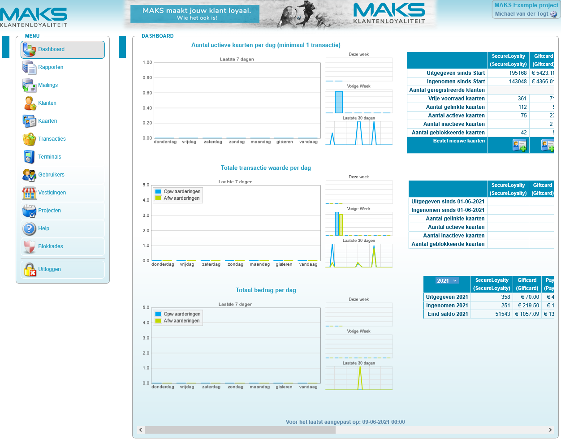This screenshot has width=561, height=448.
Task: Click the settings gear beside Michael van der Togt
Action: pos(553,14)
